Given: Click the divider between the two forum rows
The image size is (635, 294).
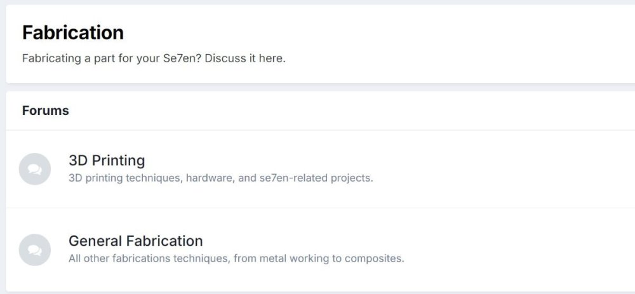Looking at the screenshot, I should [317, 208].
